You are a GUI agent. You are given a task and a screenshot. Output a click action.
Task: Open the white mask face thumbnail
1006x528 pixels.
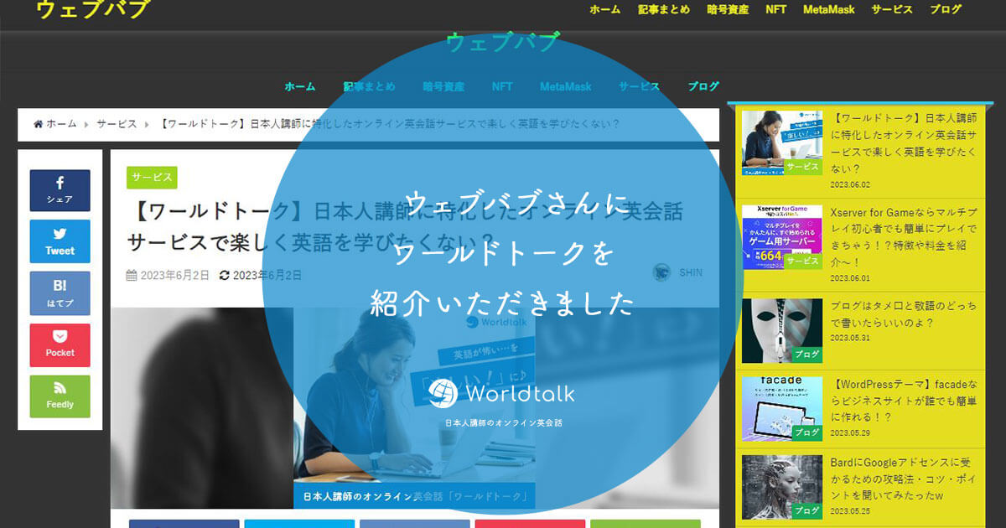point(782,331)
